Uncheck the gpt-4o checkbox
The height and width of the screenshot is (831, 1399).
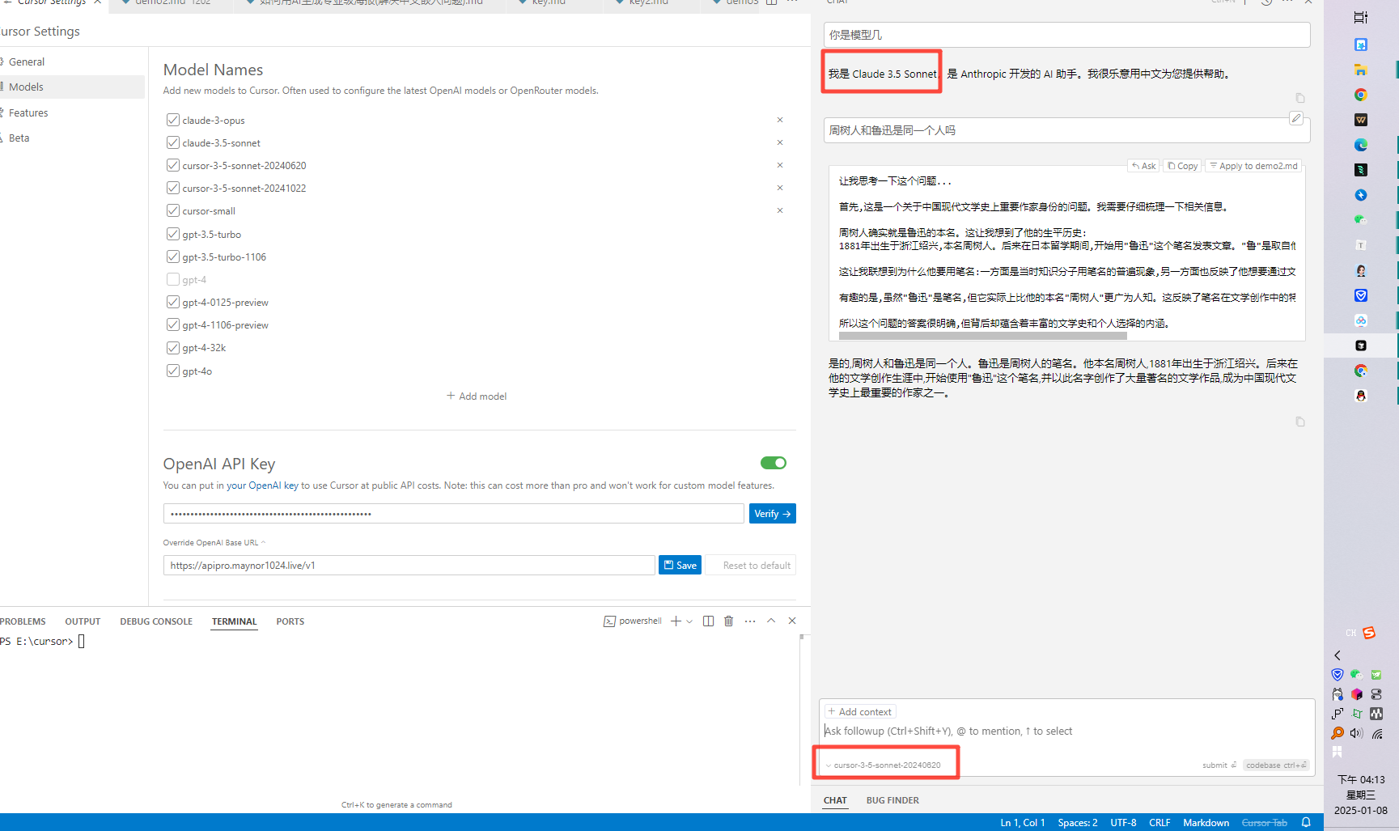click(x=172, y=371)
